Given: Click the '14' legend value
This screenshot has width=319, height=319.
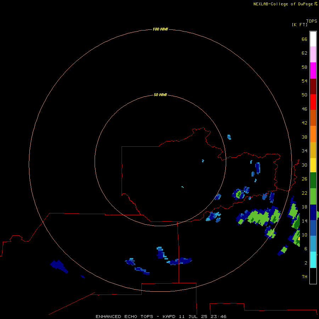Looking at the screenshot, I should pos(304,221).
